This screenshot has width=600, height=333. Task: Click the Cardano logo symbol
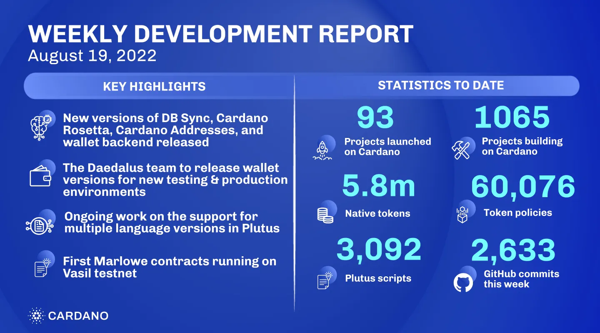(x=36, y=315)
